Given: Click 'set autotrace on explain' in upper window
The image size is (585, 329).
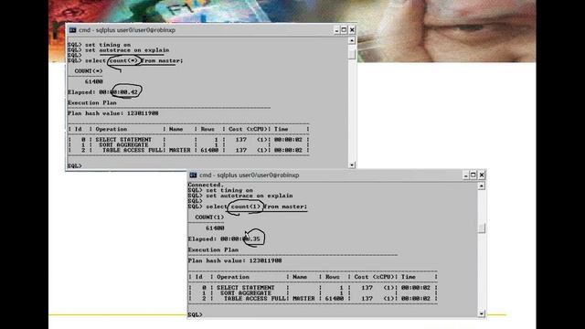Looking at the screenshot, I should pos(127,50).
